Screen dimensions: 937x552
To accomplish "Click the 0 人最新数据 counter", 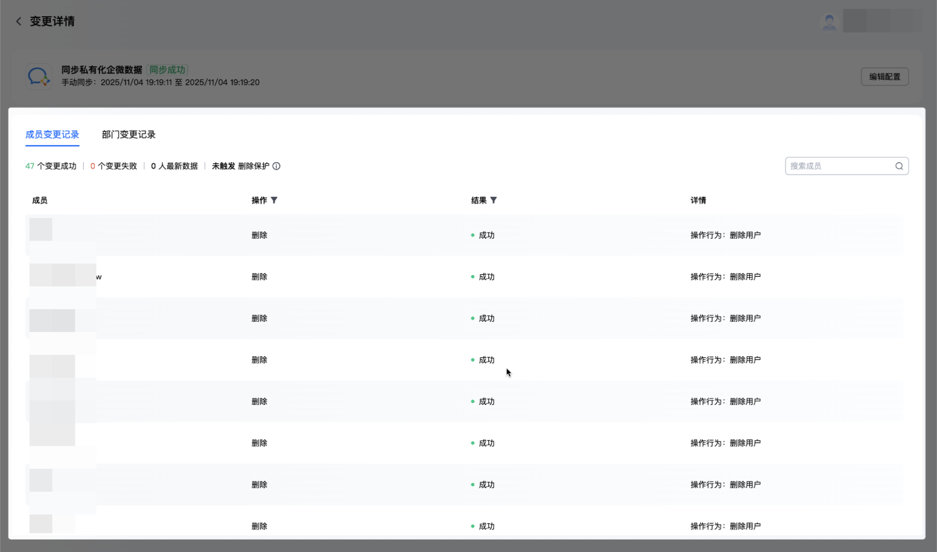I will [x=174, y=166].
